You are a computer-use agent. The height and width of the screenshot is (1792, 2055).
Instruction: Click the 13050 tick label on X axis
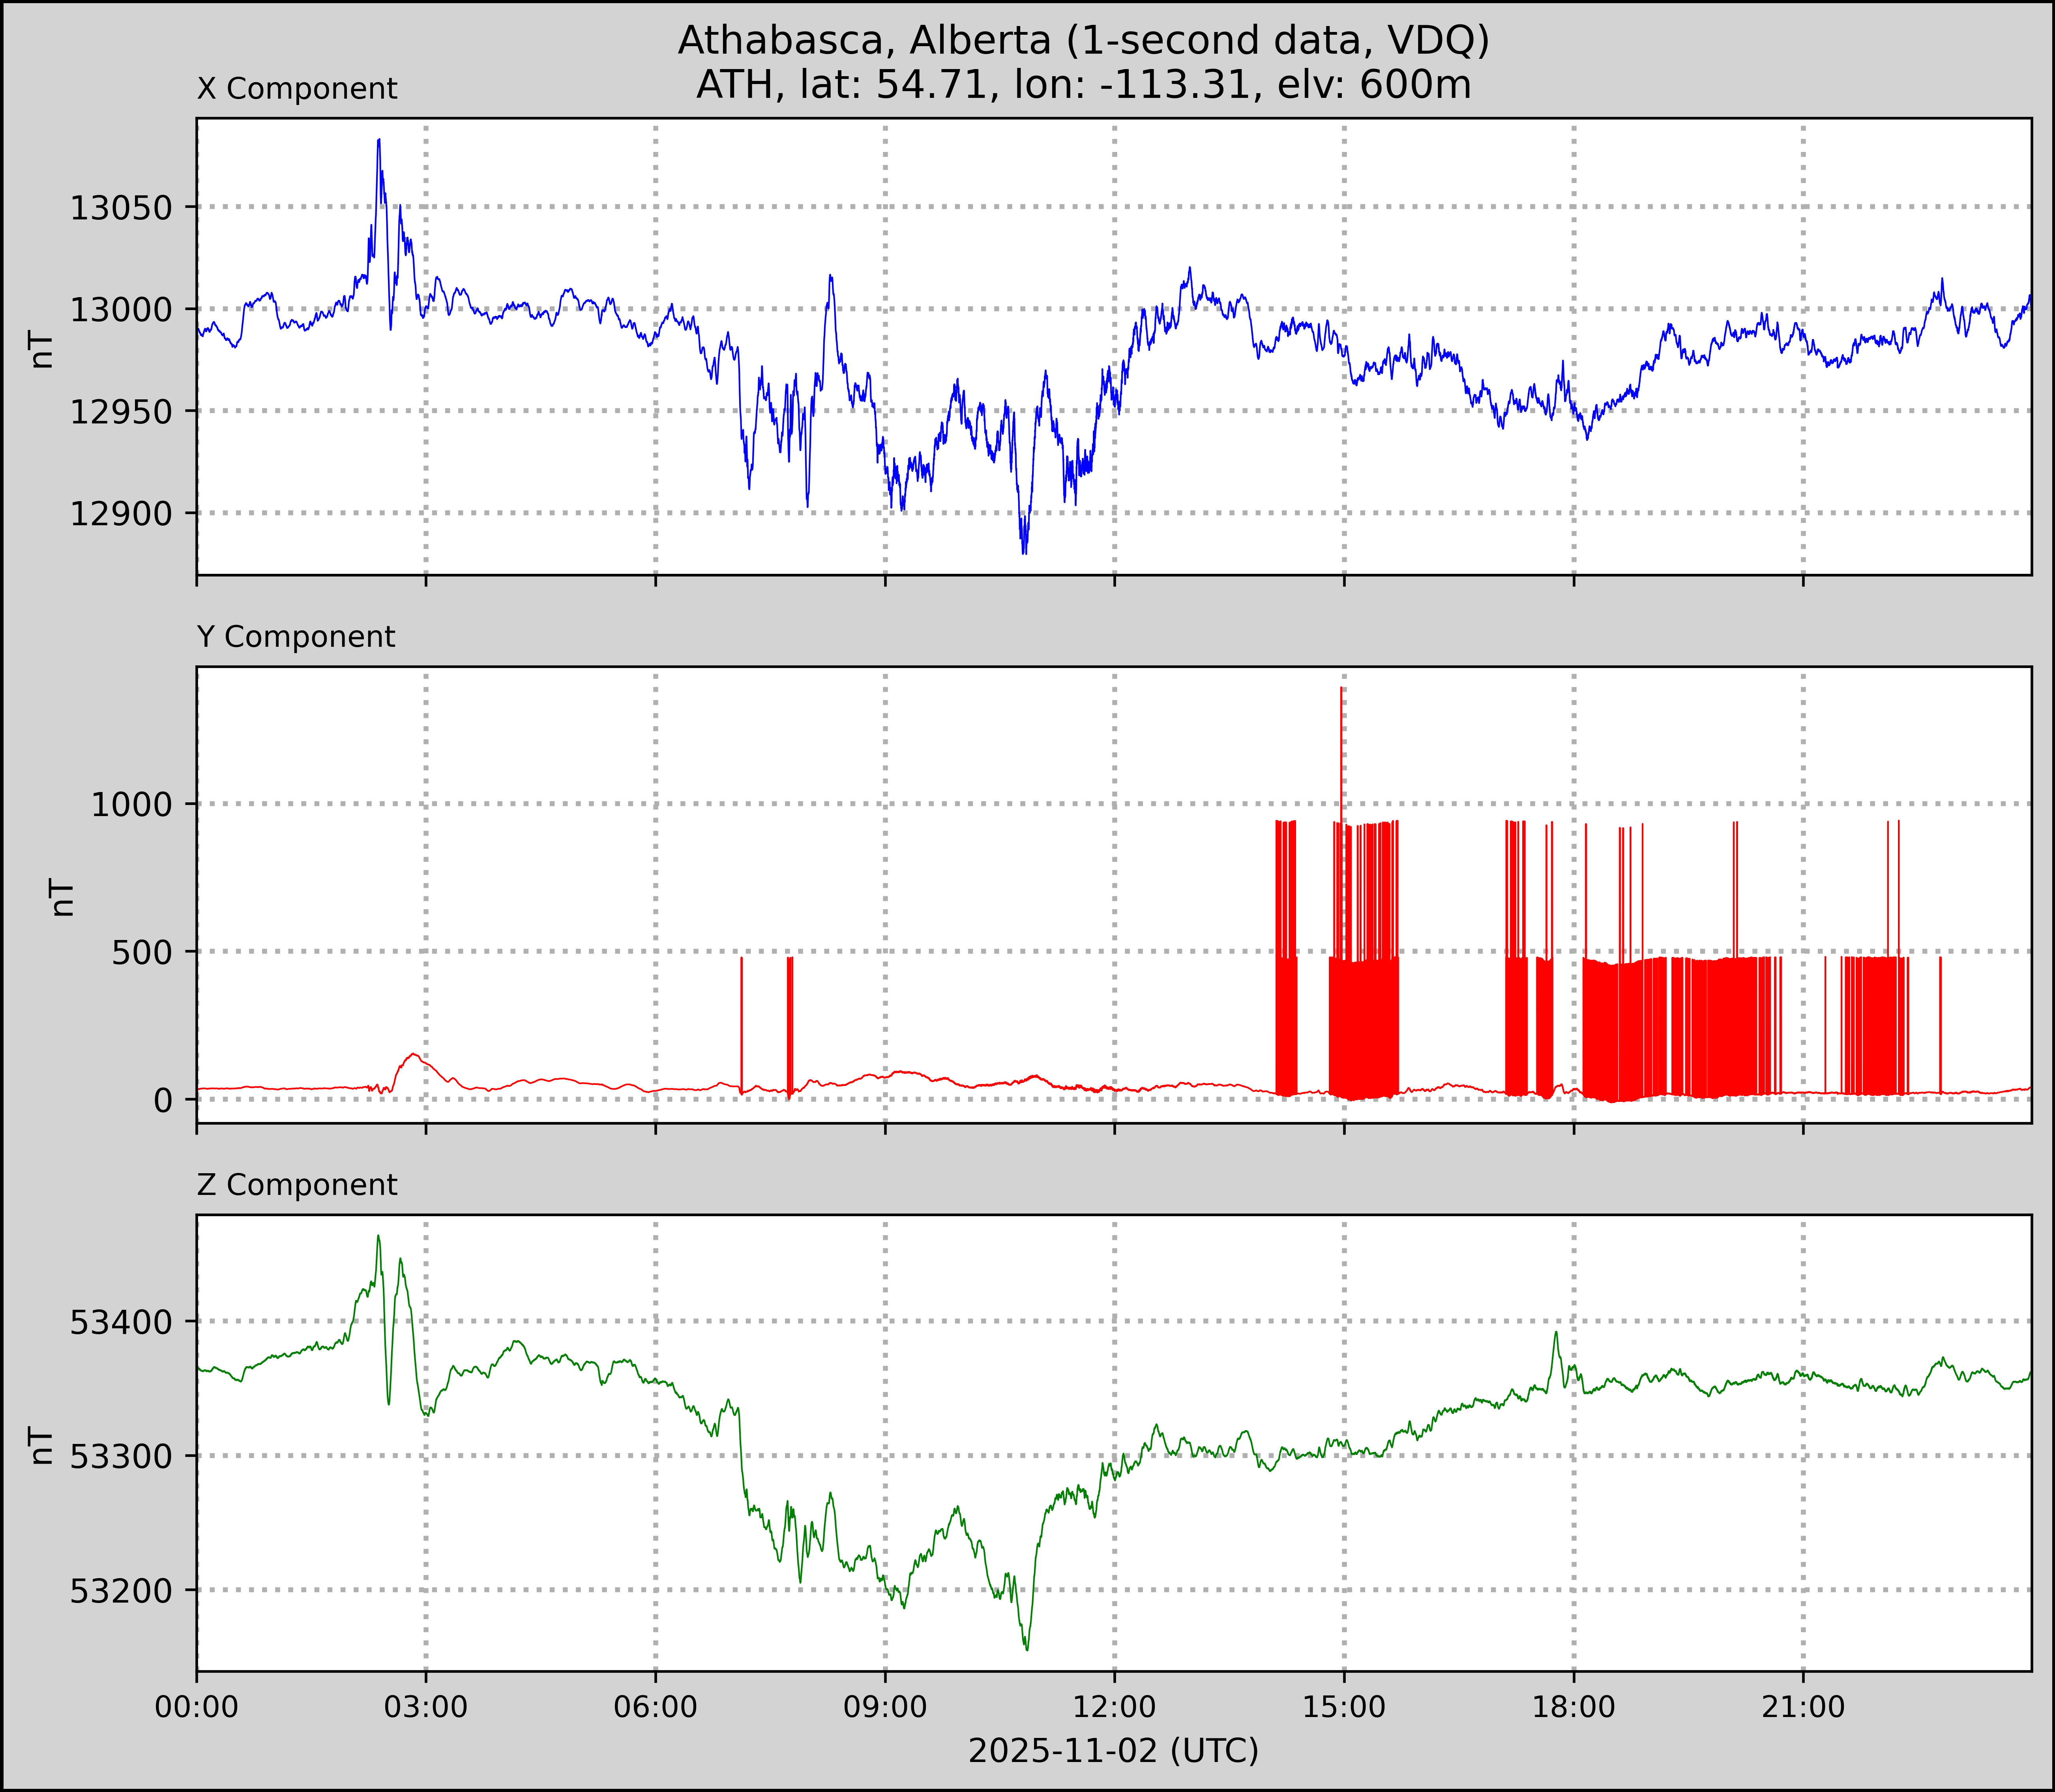(x=121, y=208)
